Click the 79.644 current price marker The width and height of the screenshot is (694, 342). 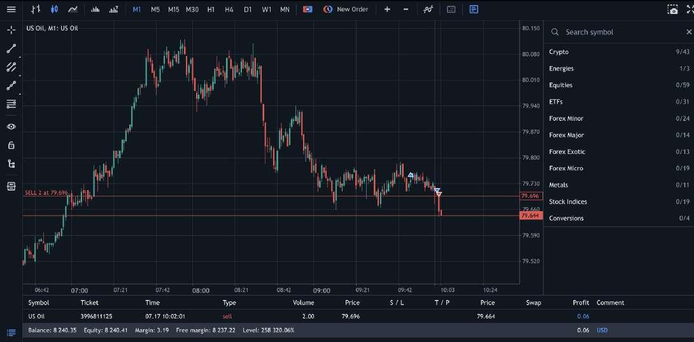pyautogui.click(x=530, y=215)
